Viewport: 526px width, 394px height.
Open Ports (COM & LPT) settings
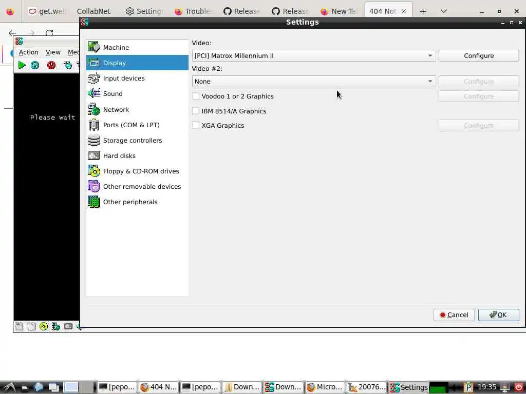click(x=137, y=125)
